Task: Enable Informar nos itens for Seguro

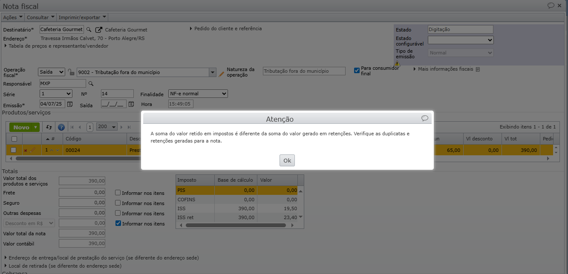Action: tap(118, 203)
